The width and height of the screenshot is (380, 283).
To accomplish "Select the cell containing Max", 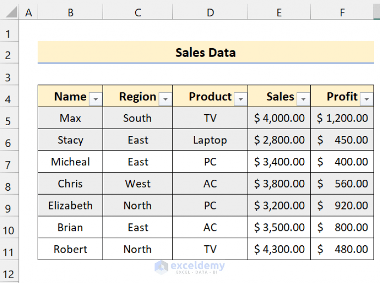I will click(70, 118).
